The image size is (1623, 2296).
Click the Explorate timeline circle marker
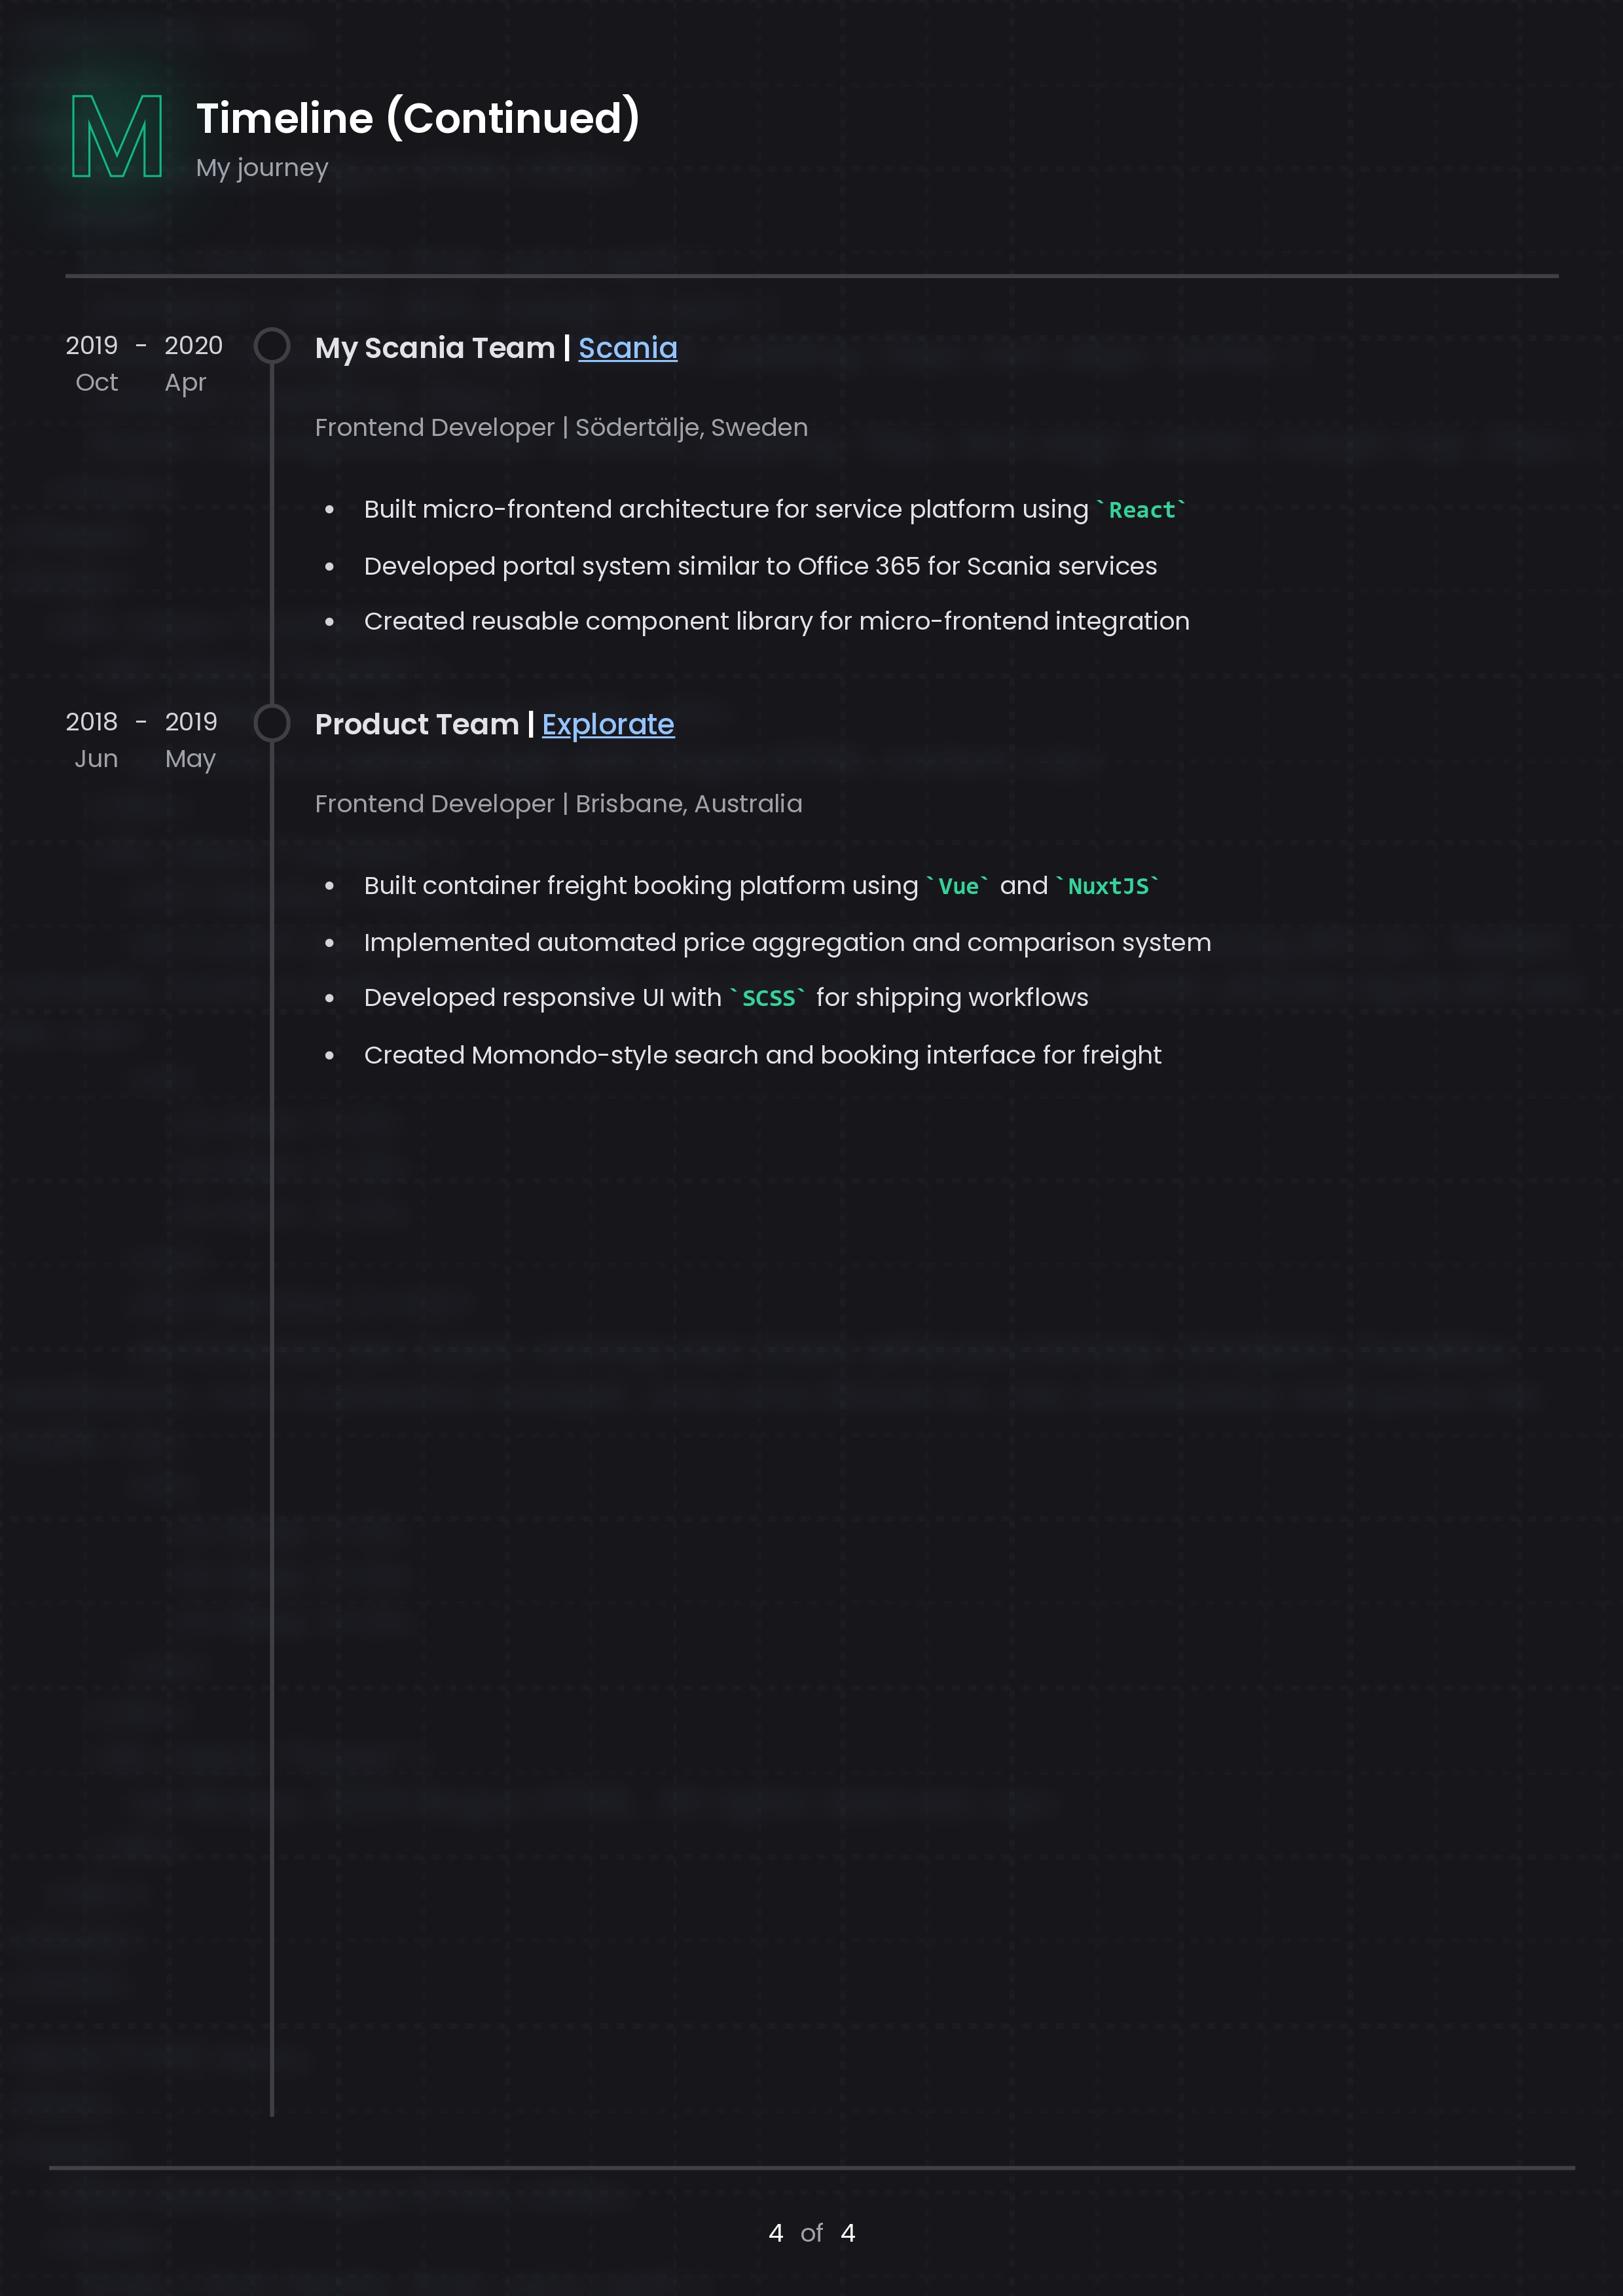tap(271, 723)
